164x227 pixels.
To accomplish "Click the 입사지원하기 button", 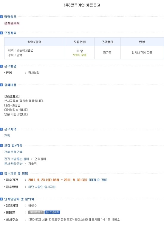I will coord(52,212).
